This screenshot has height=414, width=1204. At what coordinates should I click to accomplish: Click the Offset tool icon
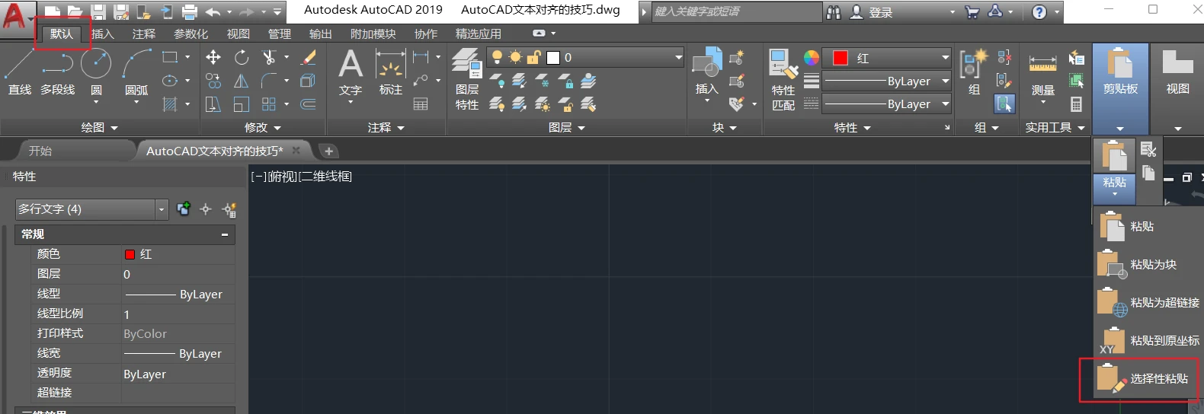[309, 104]
